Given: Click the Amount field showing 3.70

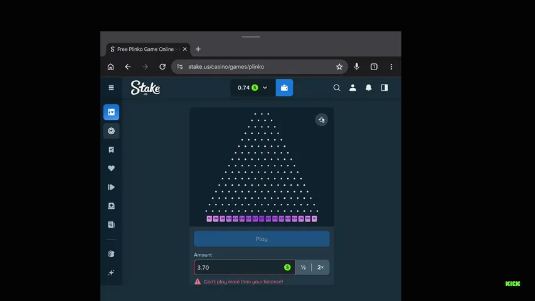Looking at the screenshot, I should coord(245,267).
